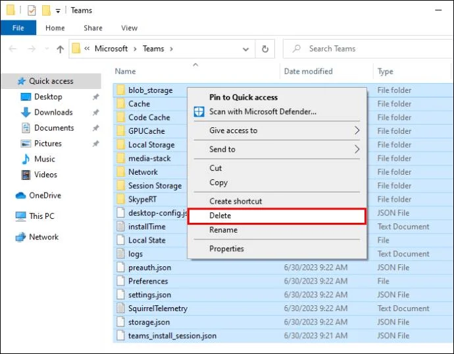Go up one folder level
Viewport: 454px width, 354px height.
pyautogui.click(x=61, y=49)
